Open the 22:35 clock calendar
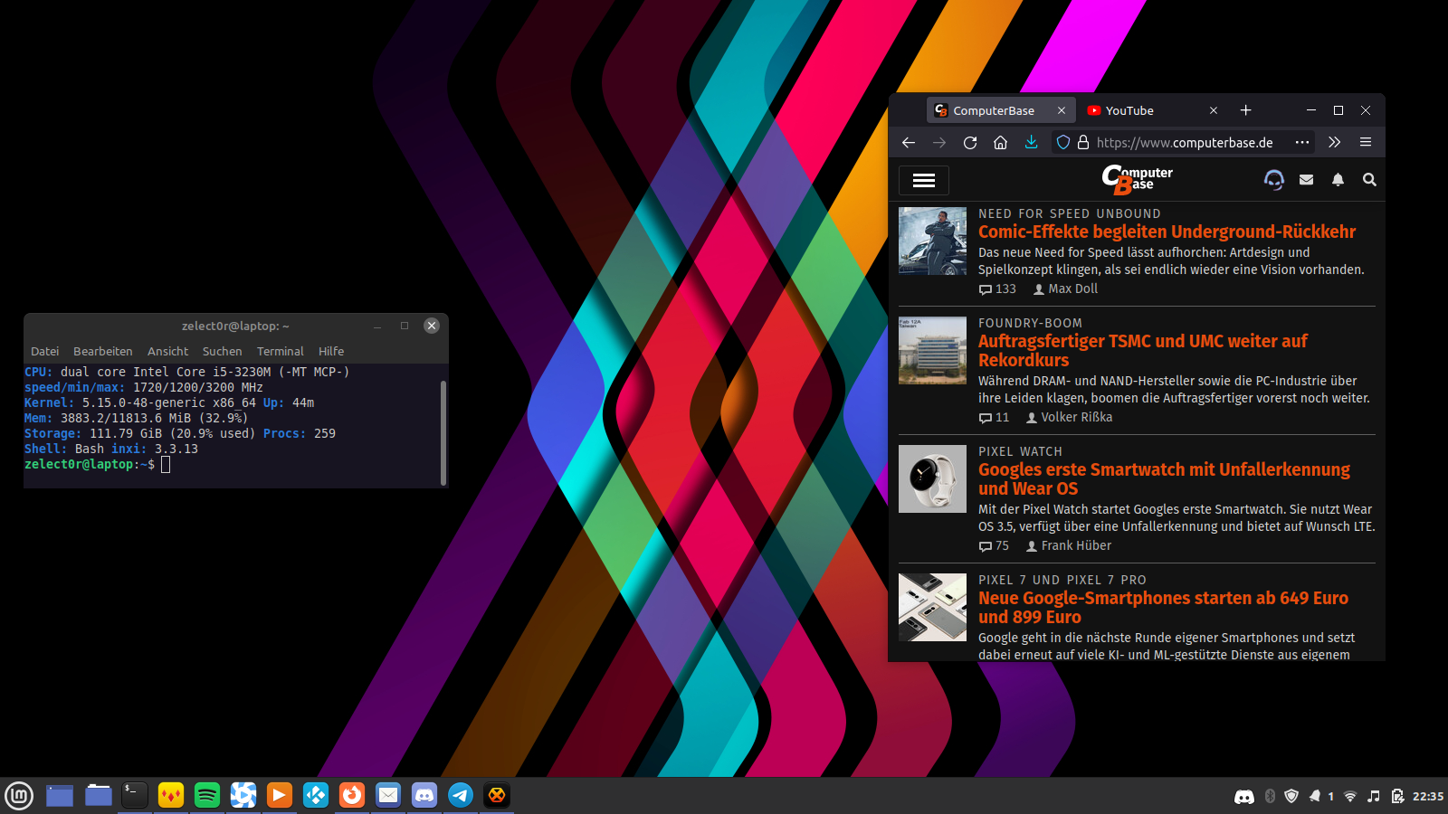 pos(1428,797)
